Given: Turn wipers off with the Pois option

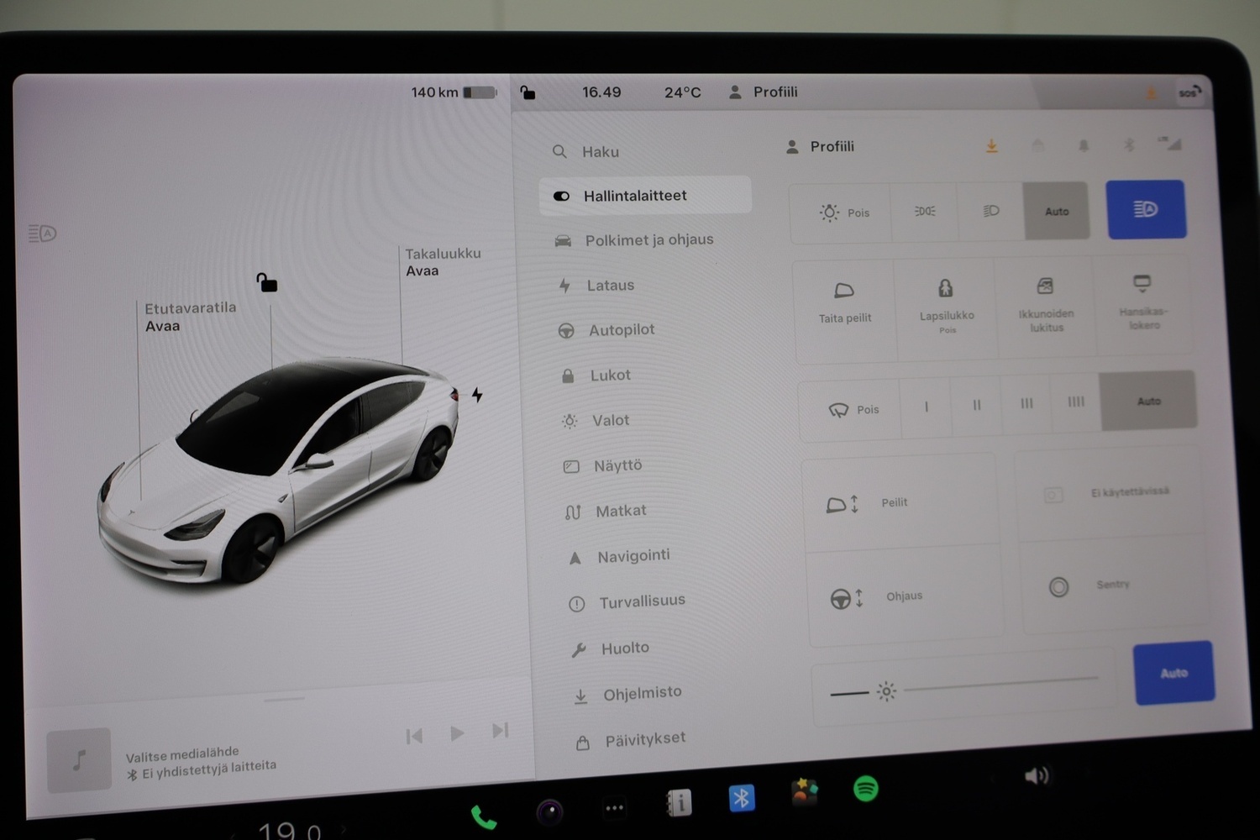Looking at the screenshot, I should (850, 409).
